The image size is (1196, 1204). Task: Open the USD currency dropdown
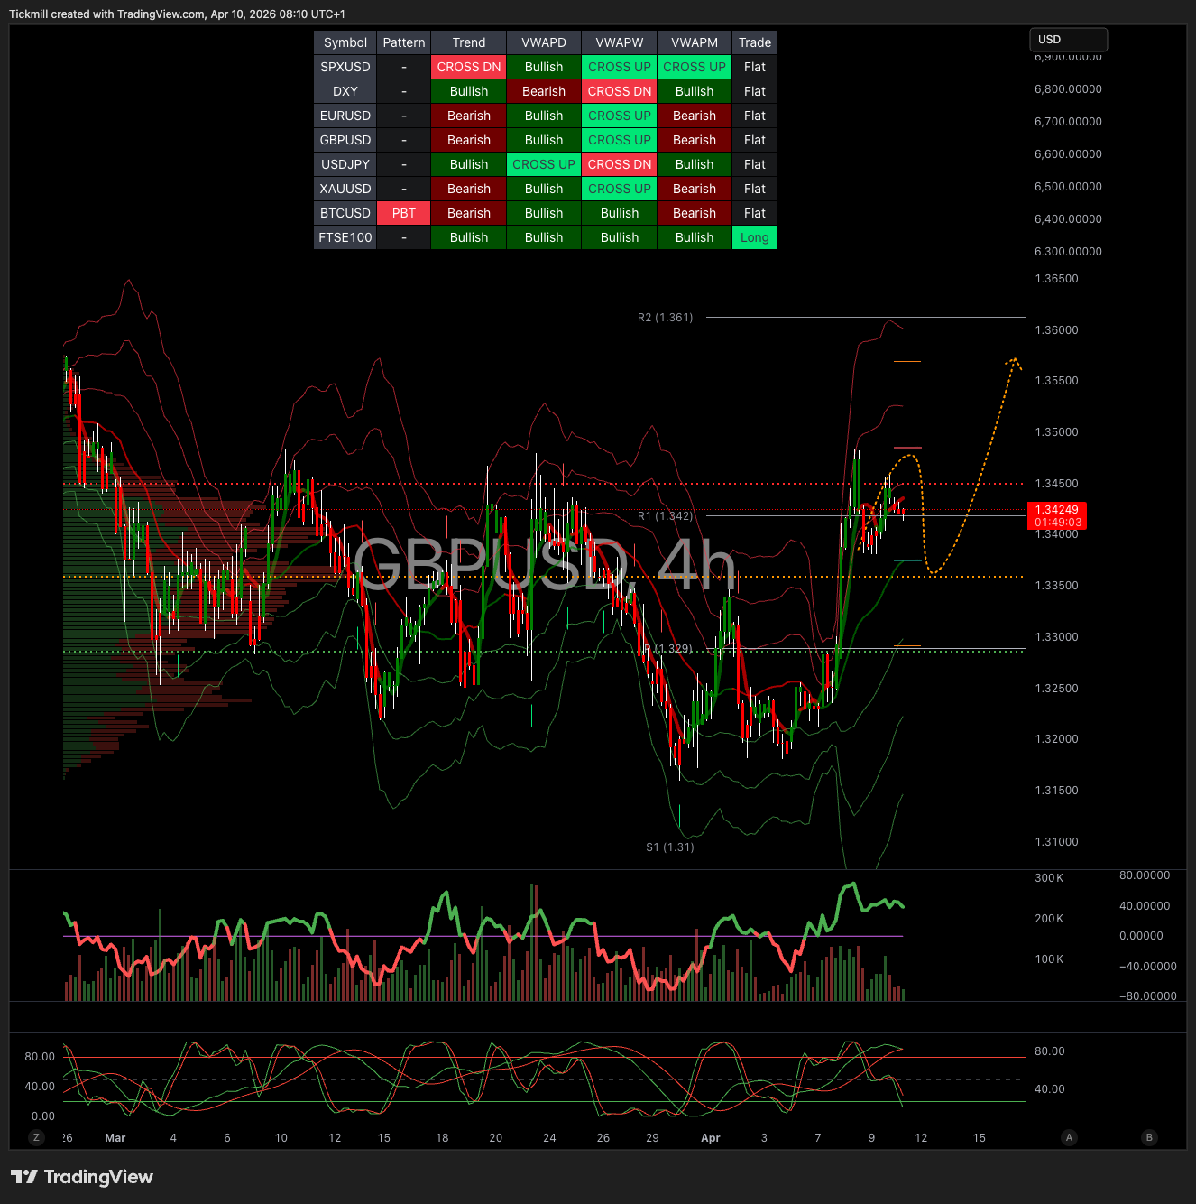tap(1068, 40)
